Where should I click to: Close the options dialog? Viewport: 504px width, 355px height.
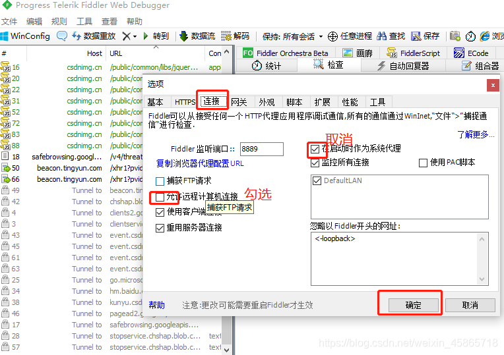(493, 85)
